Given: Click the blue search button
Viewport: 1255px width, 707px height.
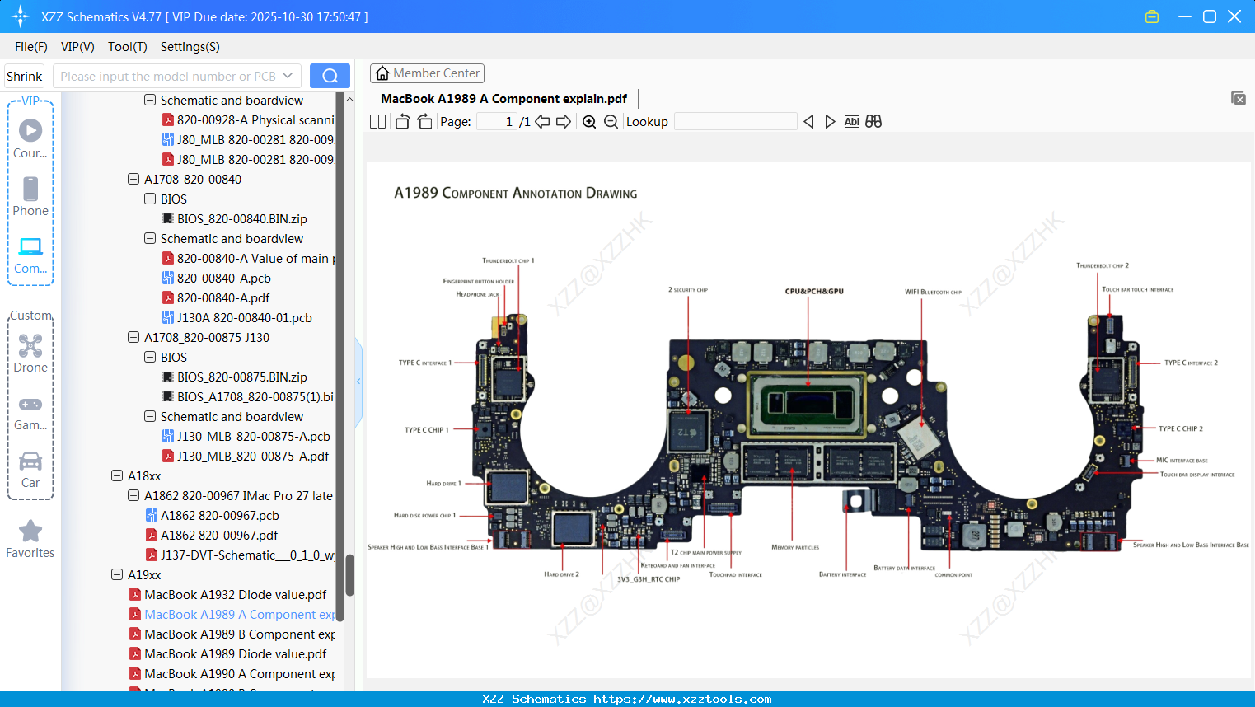Looking at the screenshot, I should pos(330,76).
